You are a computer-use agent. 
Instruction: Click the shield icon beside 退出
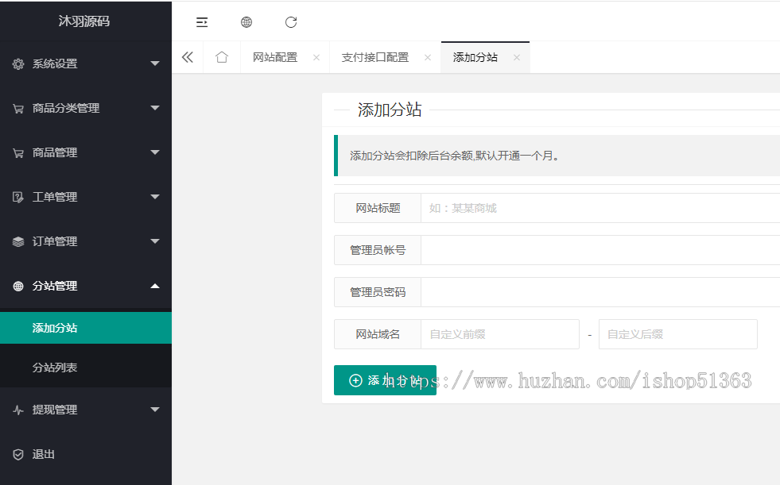tap(18, 455)
